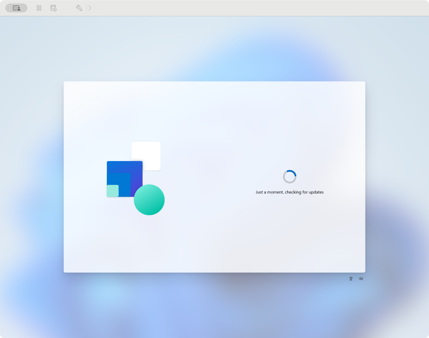Open the snapshot manager icon
Screen dimensions: 429x338
coord(53,8)
